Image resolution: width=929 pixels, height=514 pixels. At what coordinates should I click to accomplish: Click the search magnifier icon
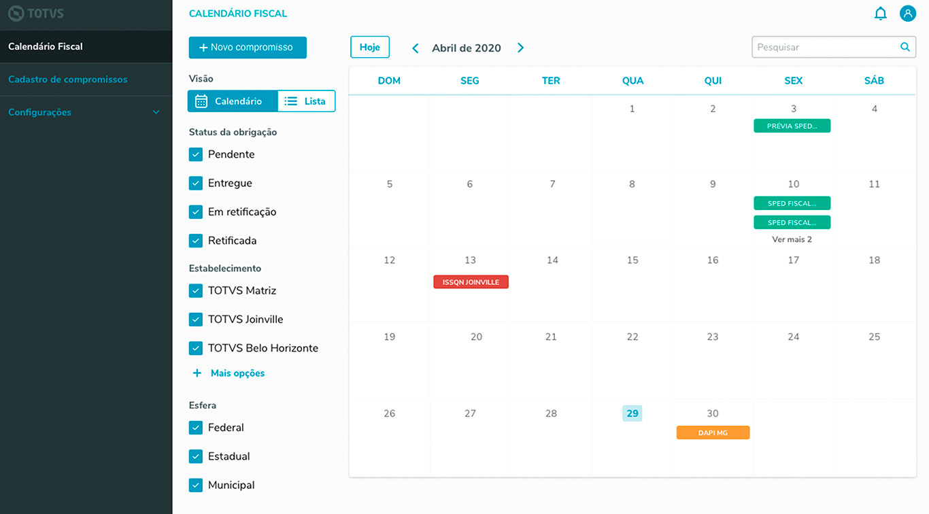click(905, 48)
